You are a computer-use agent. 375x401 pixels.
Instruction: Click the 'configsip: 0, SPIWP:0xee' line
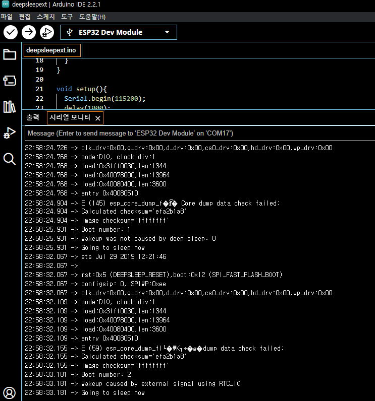95,284
